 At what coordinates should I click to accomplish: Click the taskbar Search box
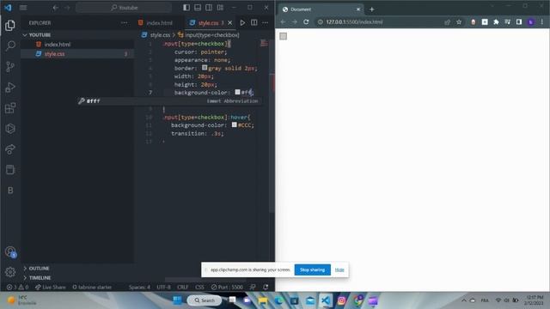pos(205,300)
